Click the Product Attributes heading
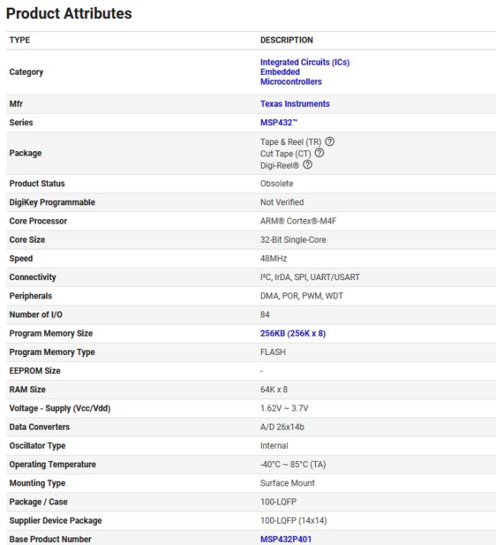 (69, 14)
